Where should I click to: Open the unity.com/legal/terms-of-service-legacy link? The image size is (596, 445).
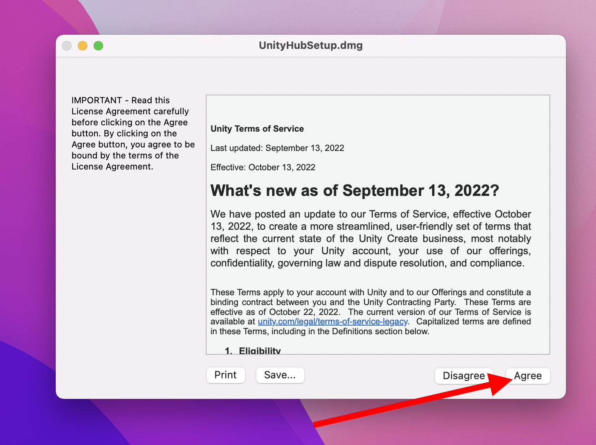point(333,322)
